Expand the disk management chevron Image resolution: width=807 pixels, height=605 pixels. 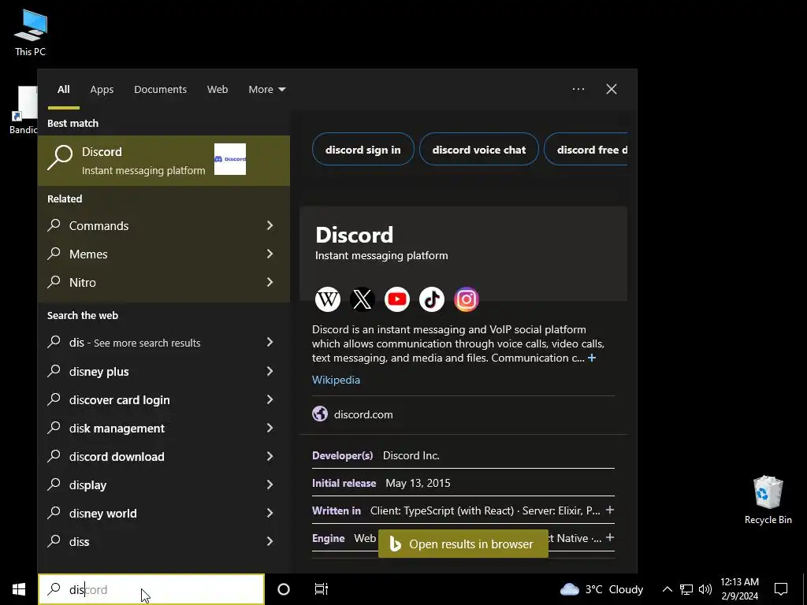click(270, 428)
